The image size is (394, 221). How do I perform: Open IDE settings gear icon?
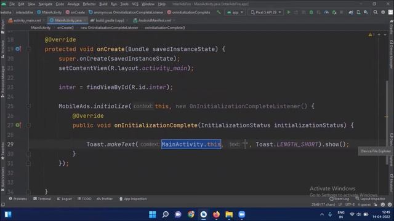coord(383,12)
